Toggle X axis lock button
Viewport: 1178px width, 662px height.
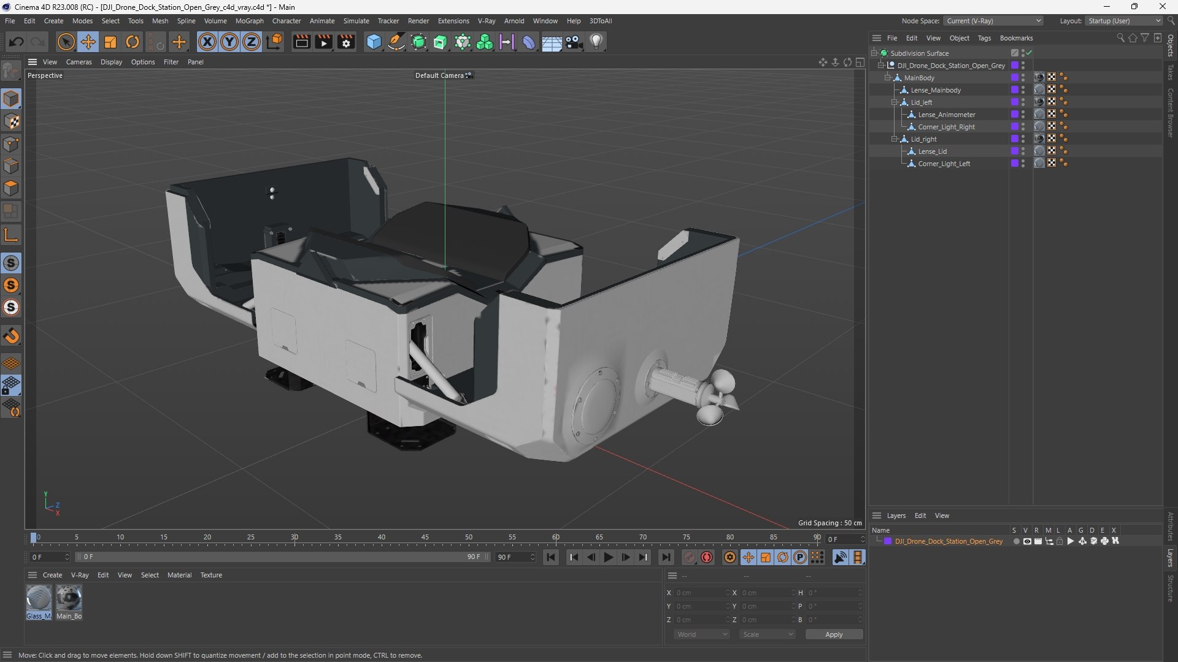click(x=207, y=42)
